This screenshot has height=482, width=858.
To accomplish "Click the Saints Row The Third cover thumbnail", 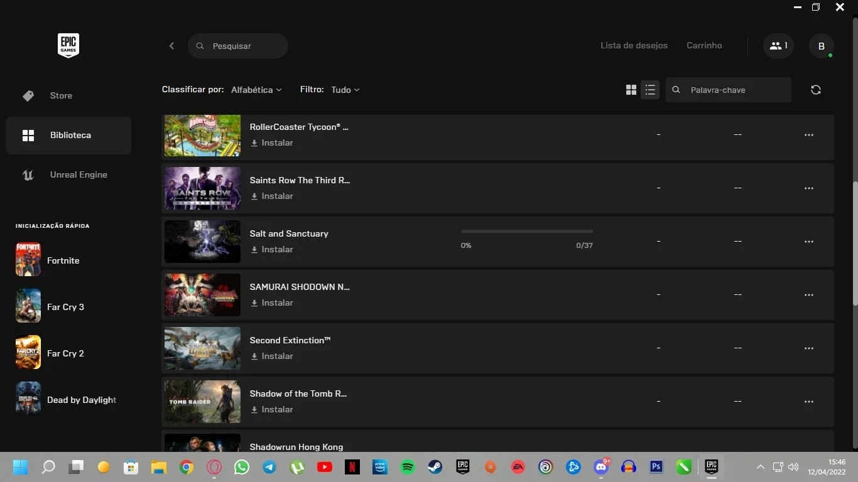I will click(x=202, y=188).
